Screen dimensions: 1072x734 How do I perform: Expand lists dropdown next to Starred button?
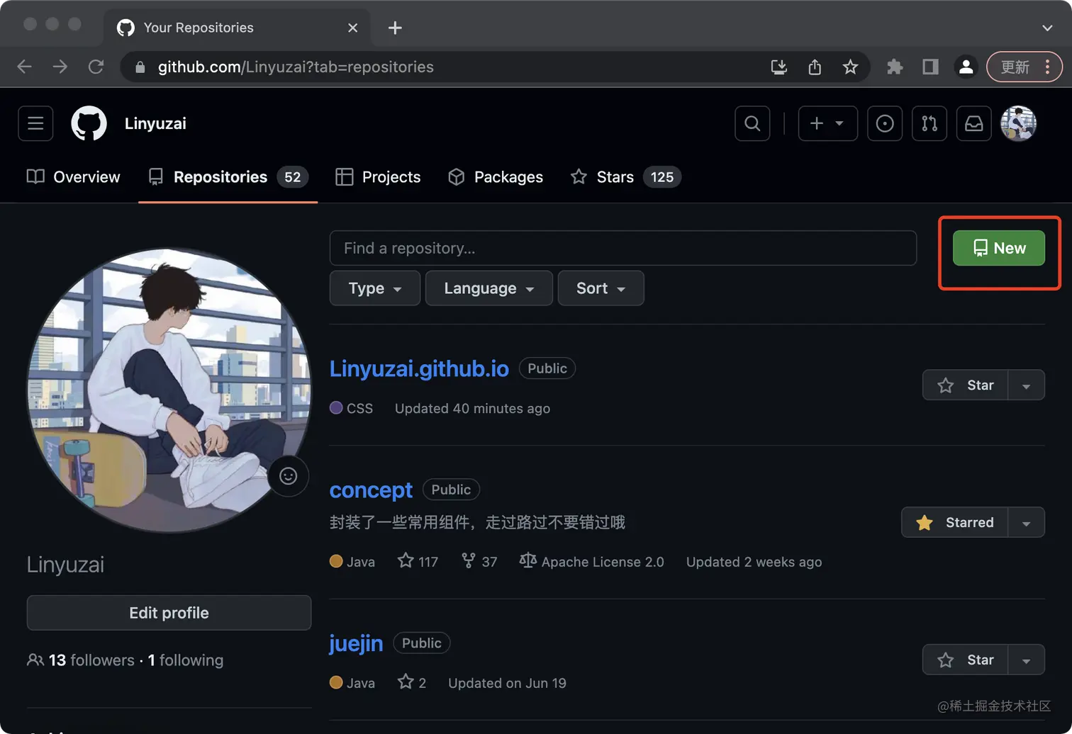[x=1026, y=522]
